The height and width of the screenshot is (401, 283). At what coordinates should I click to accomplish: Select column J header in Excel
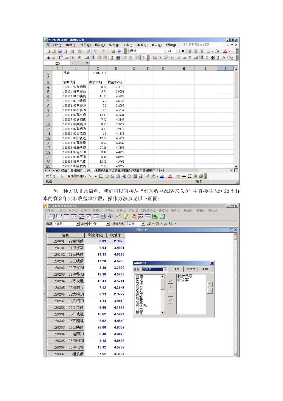(x=225, y=69)
